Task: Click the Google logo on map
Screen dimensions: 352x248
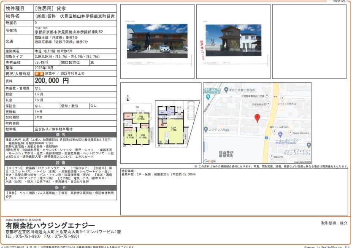Action: click(x=210, y=161)
